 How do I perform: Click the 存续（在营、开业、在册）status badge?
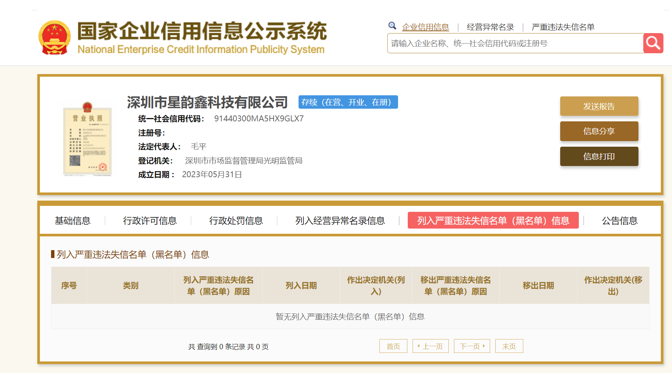coord(348,102)
